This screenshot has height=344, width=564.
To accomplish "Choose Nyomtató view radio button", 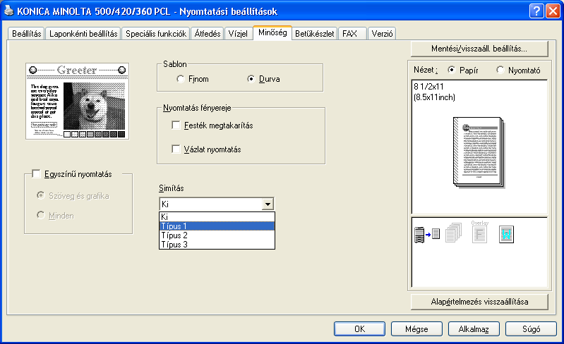I will [x=518, y=70].
